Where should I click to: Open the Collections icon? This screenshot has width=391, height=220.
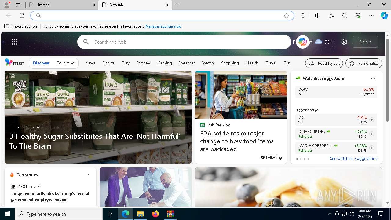(345, 16)
